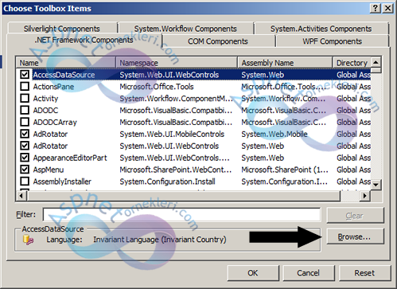Check the AccessDataSource checkbox
This screenshot has height=289, width=397.
coord(25,75)
